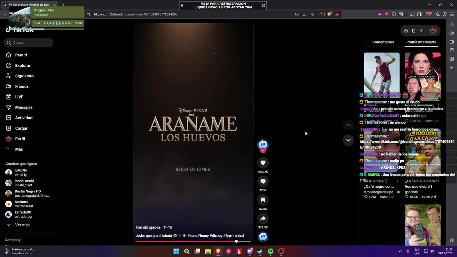
Task: Open the ¿BotOx o mala actuación? thumbnail
Action: pyautogui.click(x=422, y=76)
